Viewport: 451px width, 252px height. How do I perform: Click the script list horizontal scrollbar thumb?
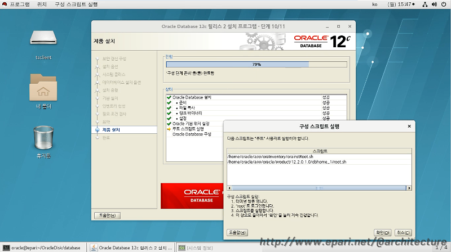pyautogui.click(x=319, y=188)
